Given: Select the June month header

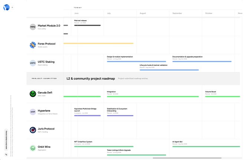Looking at the screenshot, I should [x=76, y=13].
